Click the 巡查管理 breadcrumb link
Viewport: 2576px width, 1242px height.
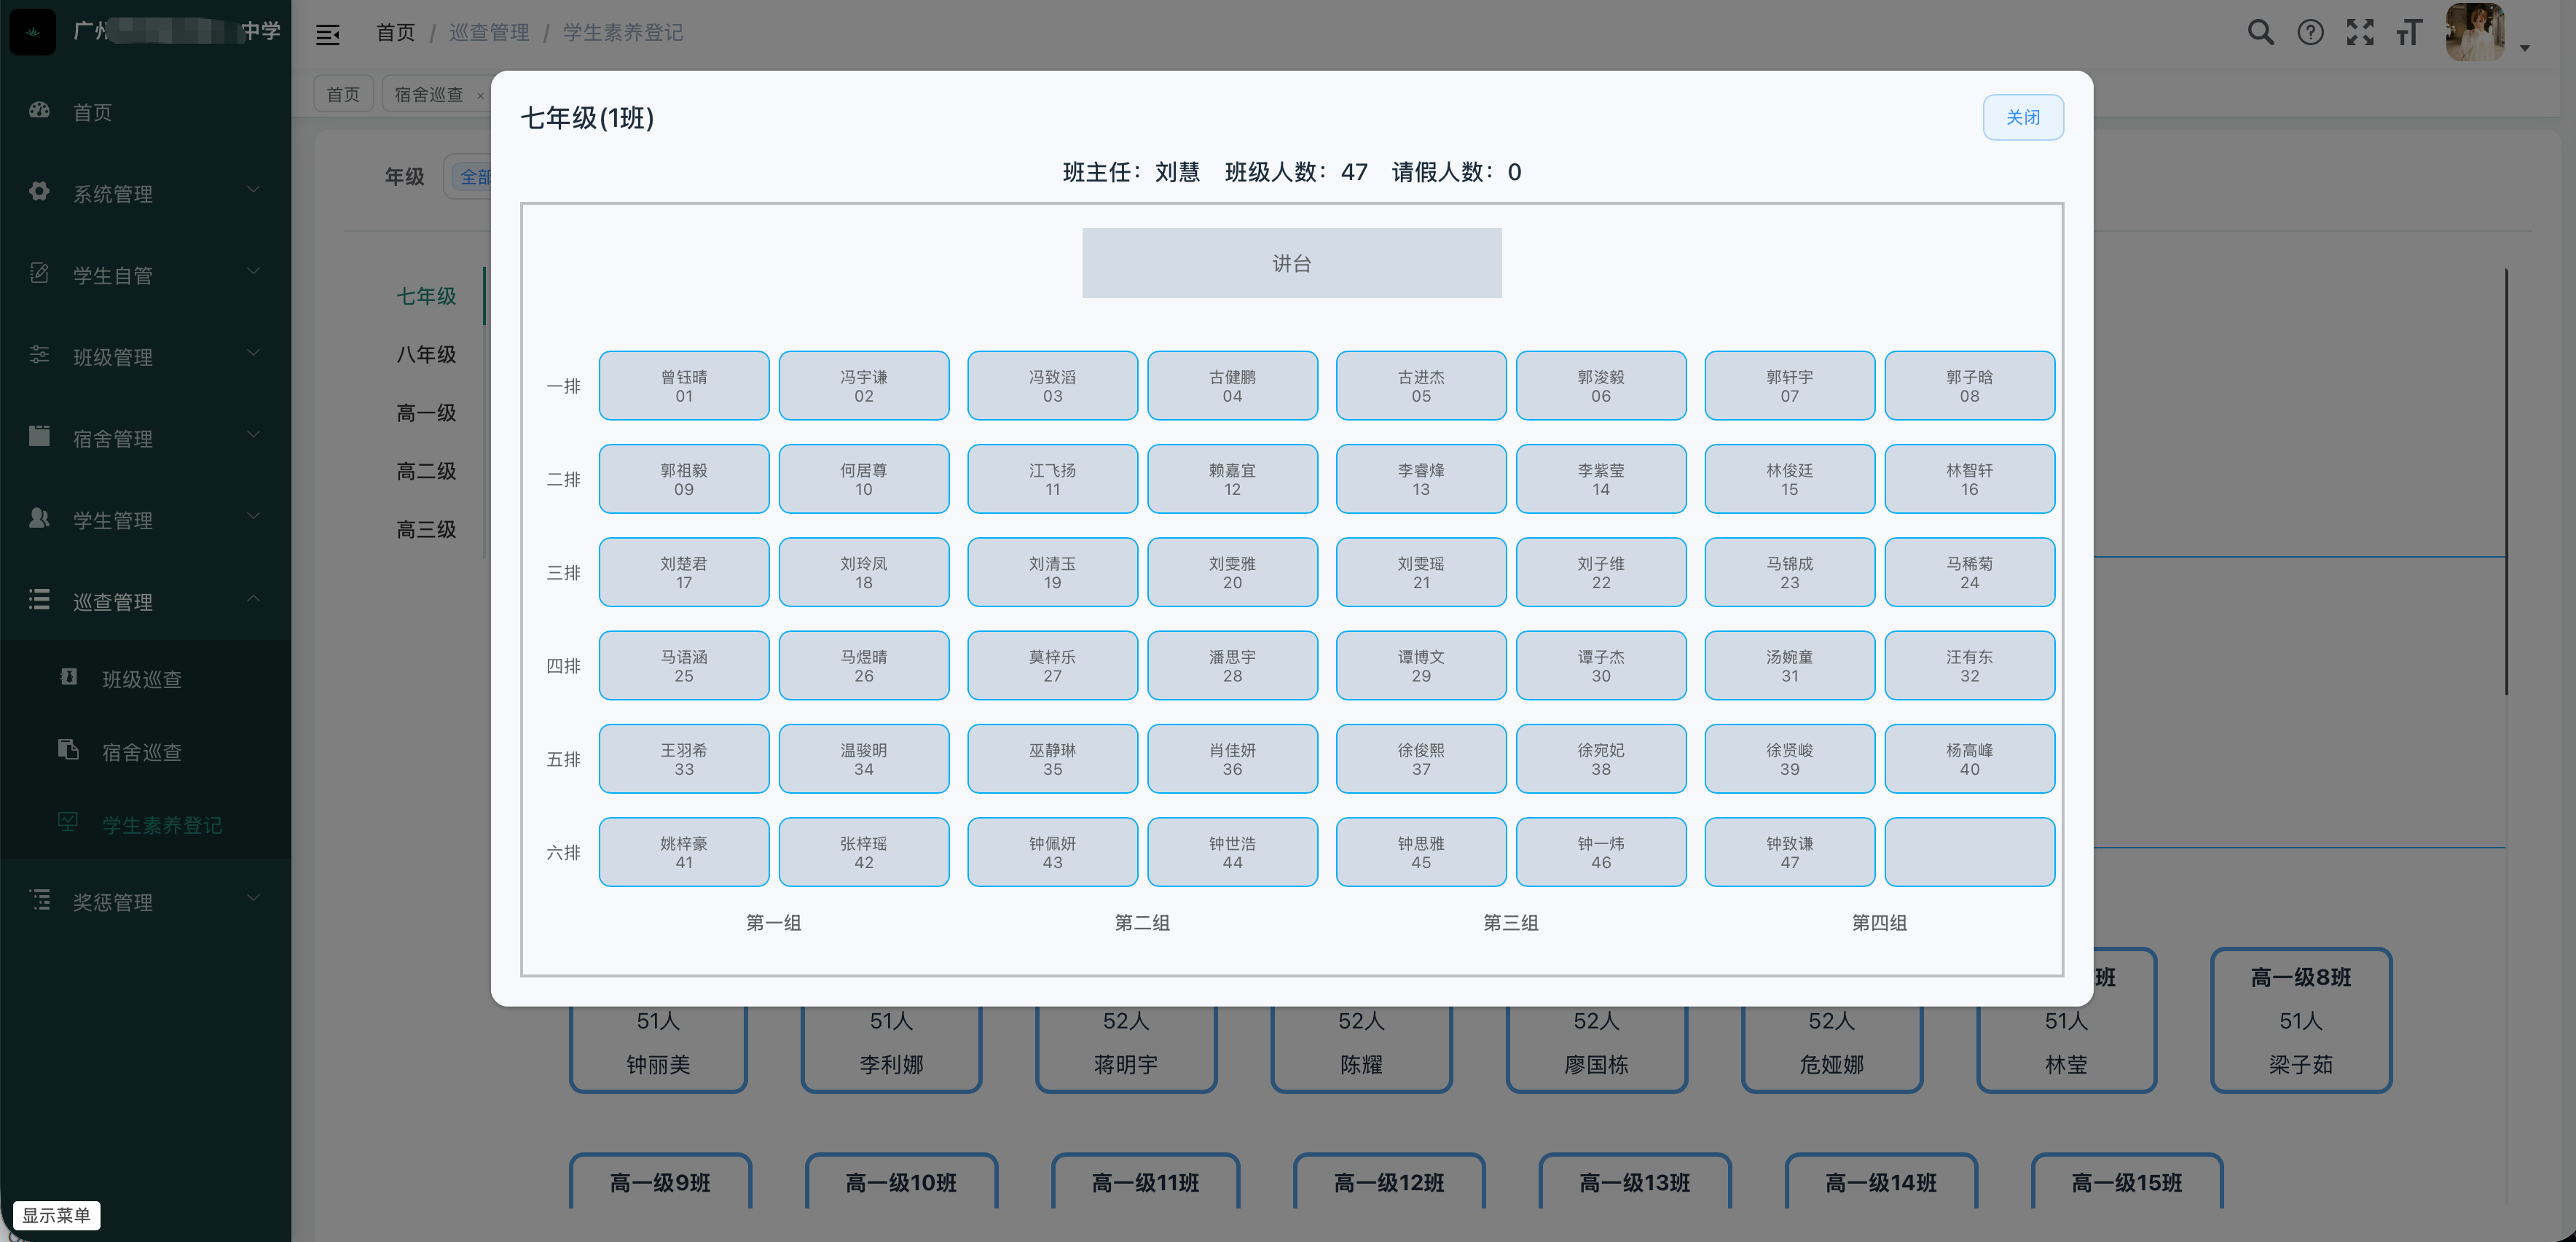pos(489,33)
